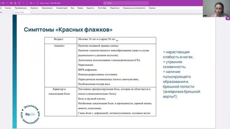Image resolution: width=230 pixels, height=129 pixels.
Task: Click the line ВИЧ-инфекция in the table
Action: coord(88,70)
